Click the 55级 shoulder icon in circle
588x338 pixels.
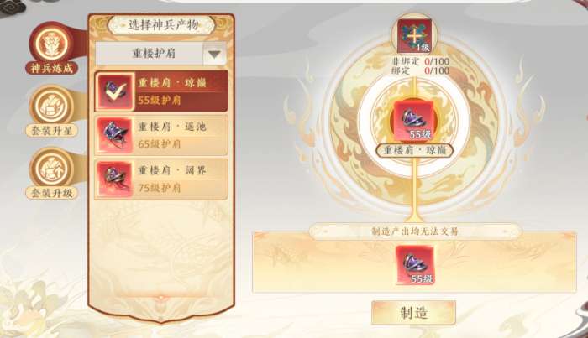pos(414,120)
